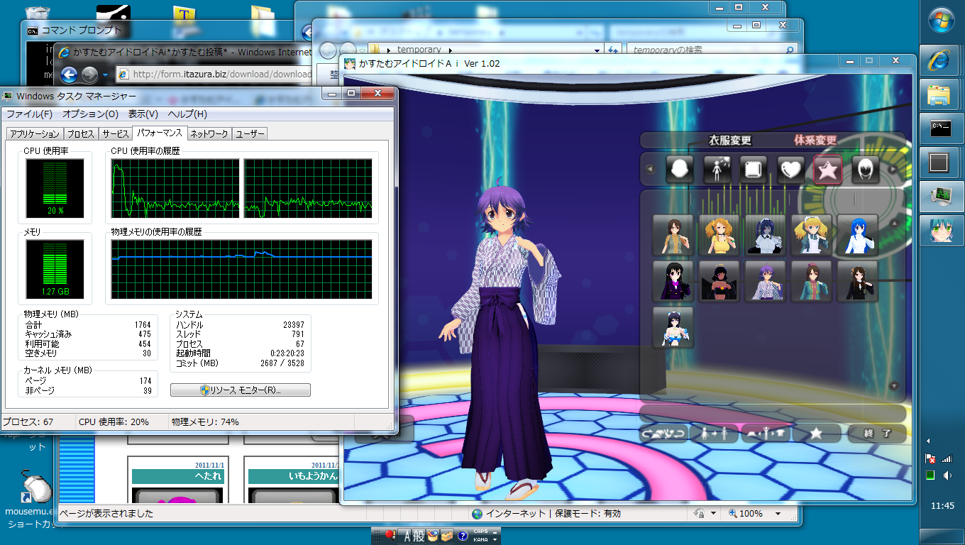This screenshot has height=545, width=965.
Task: Choose the heart category icon
Action: click(790, 170)
